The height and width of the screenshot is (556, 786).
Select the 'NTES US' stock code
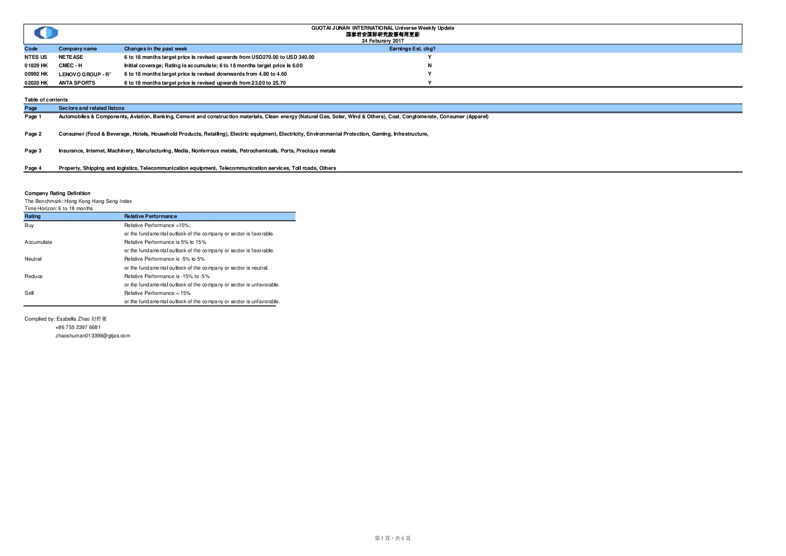point(36,57)
